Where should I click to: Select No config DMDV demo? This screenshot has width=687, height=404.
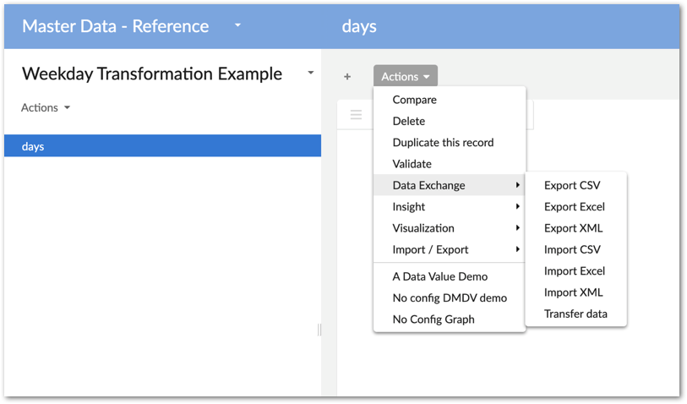point(450,298)
